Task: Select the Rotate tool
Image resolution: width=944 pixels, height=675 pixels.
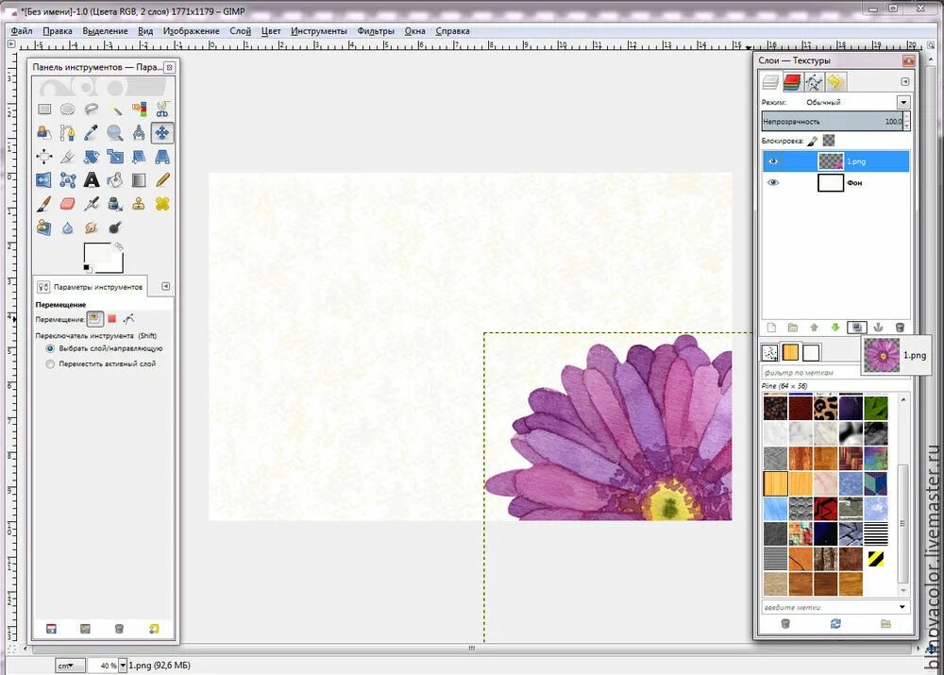Action: click(91, 157)
